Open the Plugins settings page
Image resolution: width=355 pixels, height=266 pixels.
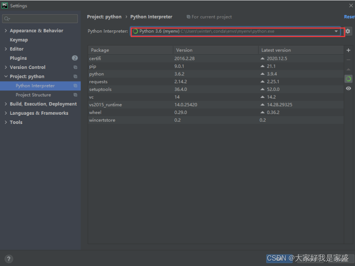[x=19, y=58]
